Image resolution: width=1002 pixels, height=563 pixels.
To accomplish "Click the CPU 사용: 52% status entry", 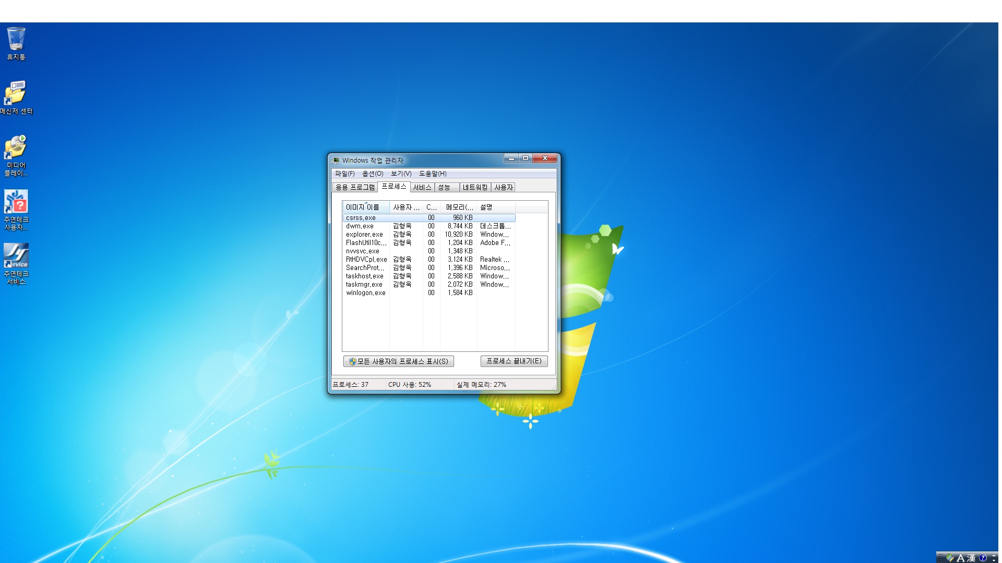I will coord(410,385).
